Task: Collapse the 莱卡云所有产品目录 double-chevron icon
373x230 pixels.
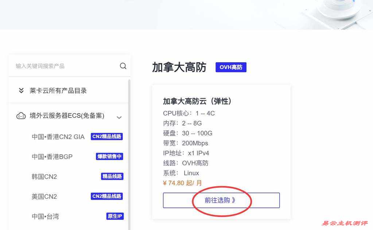Action: pyautogui.click(x=21, y=90)
